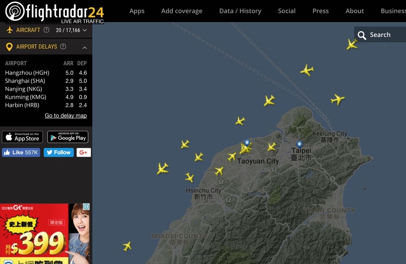Viewport: 406px width, 264px height.
Task: Follow Flightradar24 on Twitter
Action: [58, 152]
